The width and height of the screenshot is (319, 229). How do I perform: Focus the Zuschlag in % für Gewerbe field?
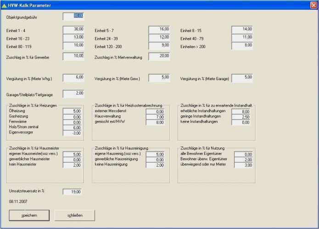73,57
